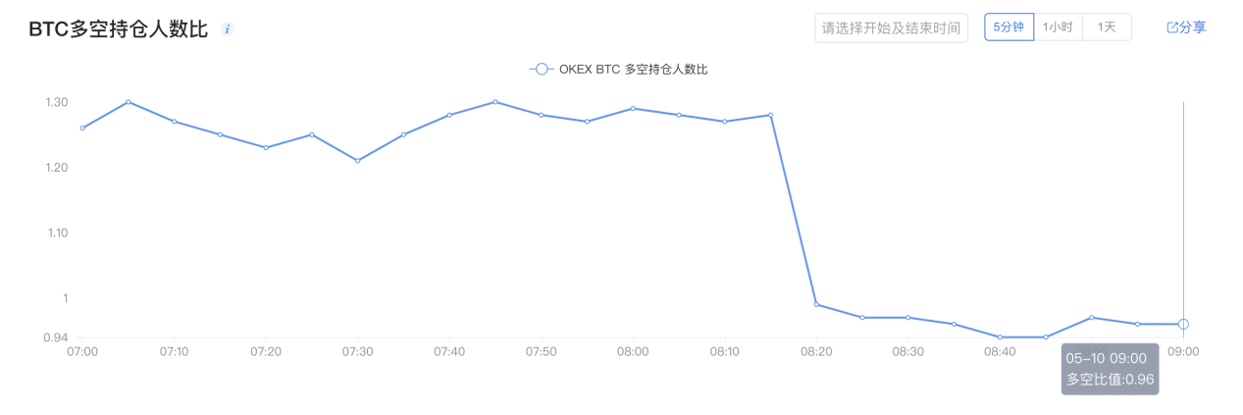This screenshot has height=415, width=1243.
Task: Click the 08:50 data point on the line
Action: click(x=1091, y=318)
